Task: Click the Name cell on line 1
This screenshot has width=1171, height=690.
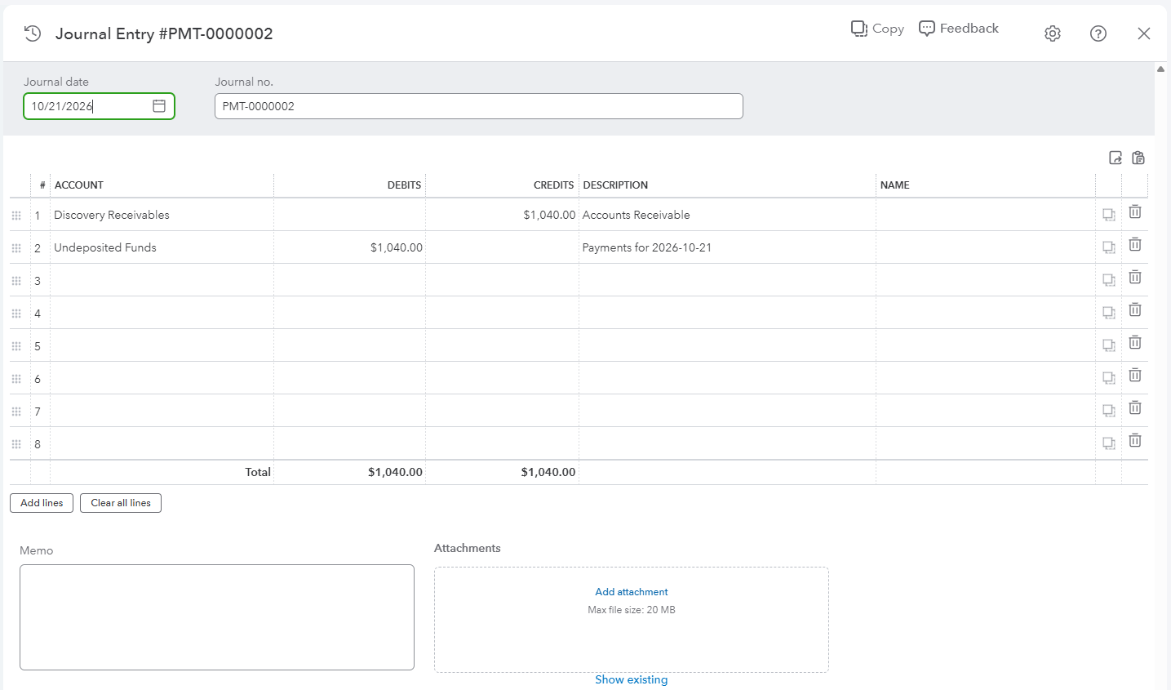Action: click(x=986, y=215)
